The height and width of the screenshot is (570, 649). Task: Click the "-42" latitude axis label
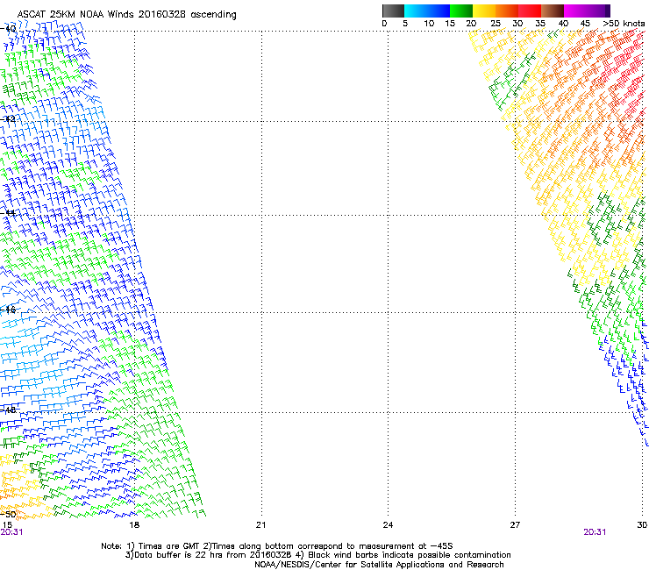(8, 119)
